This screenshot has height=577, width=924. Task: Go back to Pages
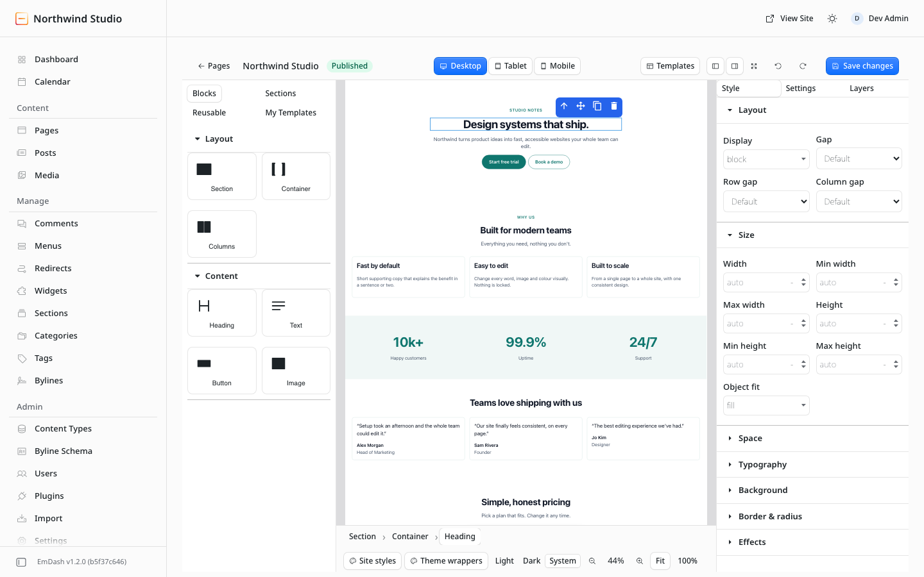[214, 66]
